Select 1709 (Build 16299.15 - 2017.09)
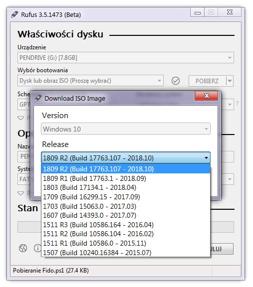The width and height of the screenshot is (253, 287). coord(126,197)
